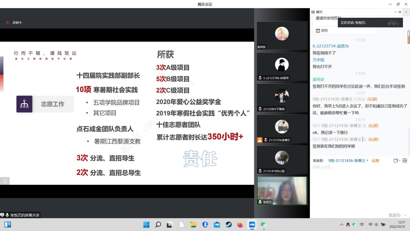
Task: Select 张悦艺's video thumbnail
Action: tap(282, 191)
